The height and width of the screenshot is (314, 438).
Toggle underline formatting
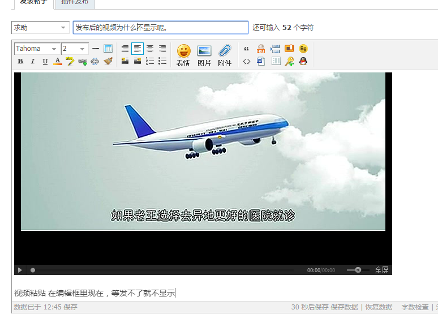click(x=45, y=61)
